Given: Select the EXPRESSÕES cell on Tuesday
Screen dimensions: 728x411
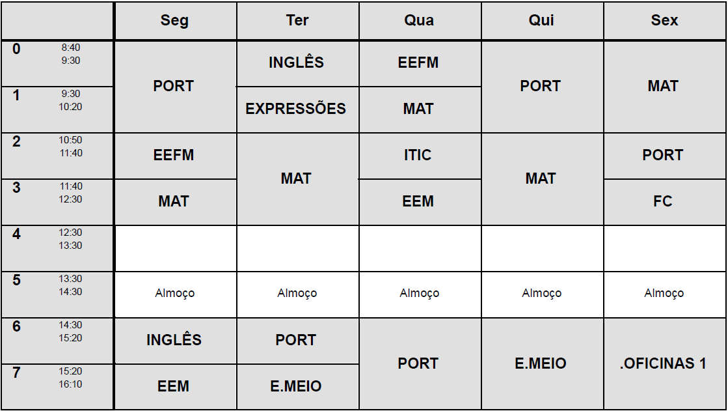Looking at the screenshot, I should coord(296,109).
